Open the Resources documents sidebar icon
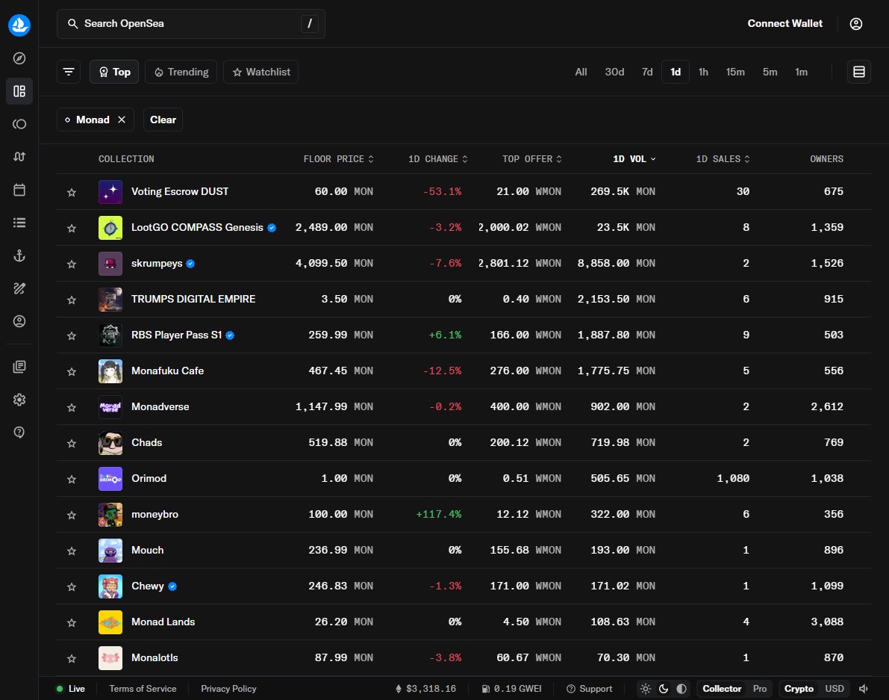The image size is (889, 700). 19,367
